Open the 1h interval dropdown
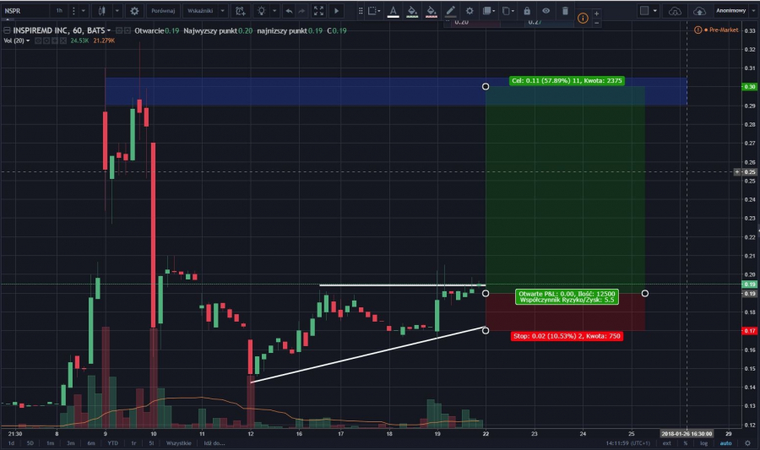Viewport: 760px width, 450px height. 59,11
